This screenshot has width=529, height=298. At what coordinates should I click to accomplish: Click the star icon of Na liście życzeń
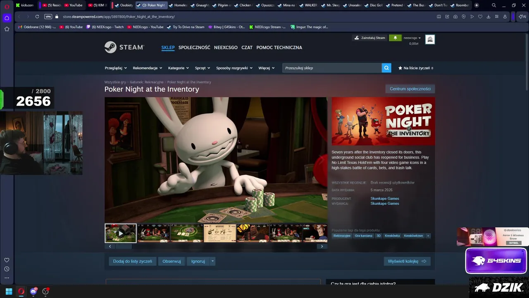tap(400, 68)
